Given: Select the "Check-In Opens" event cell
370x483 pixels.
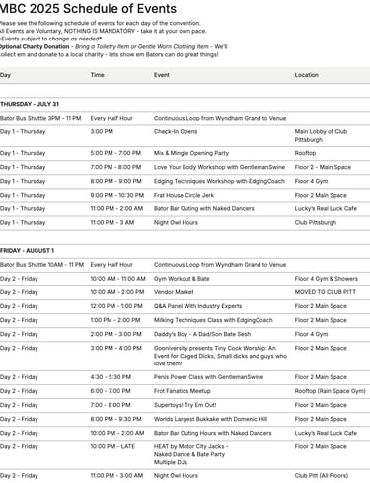Looking at the screenshot, I should tap(176, 131).
